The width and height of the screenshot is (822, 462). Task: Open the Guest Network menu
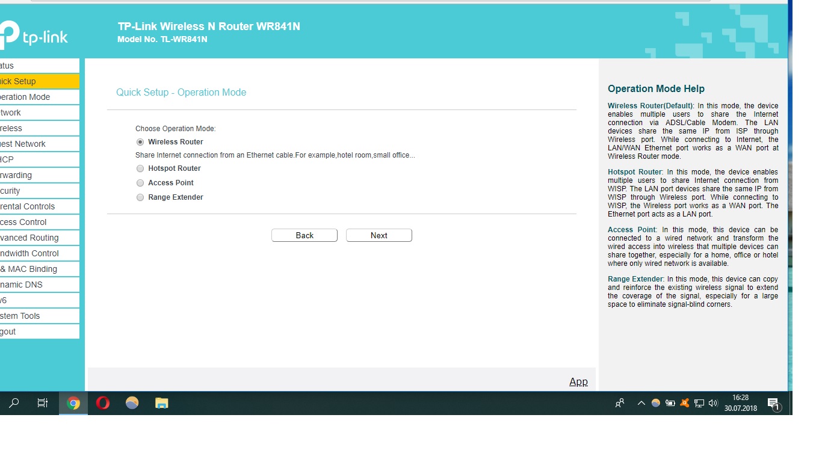point(40,144)
